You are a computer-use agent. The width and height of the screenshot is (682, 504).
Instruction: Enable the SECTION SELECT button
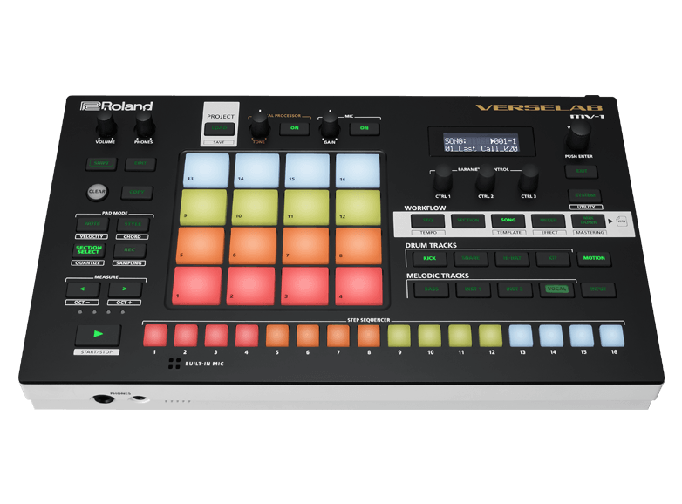(89, 250)
